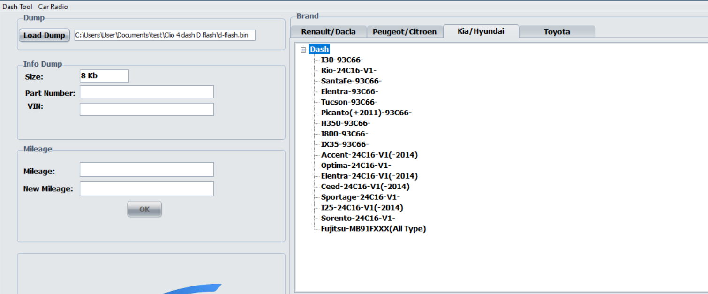
Task: Pick Accent-24C16-V1(-2014) in tree
Action: coord(369,155)
